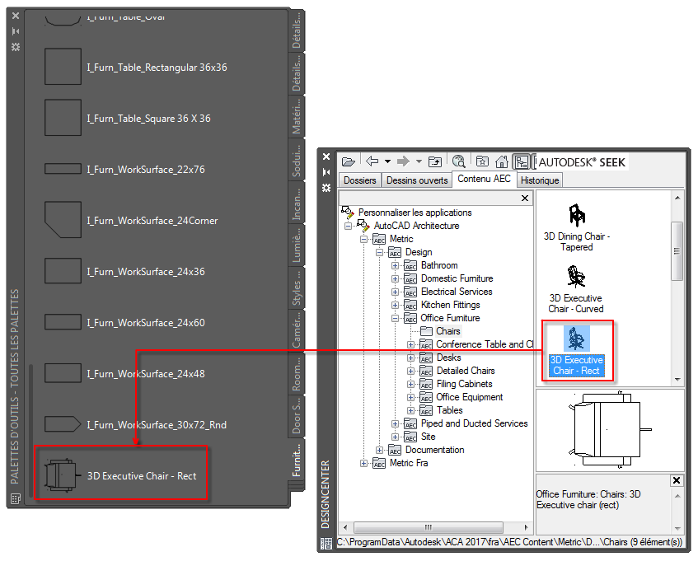Select Personnaliser les applications tree node

415,213
